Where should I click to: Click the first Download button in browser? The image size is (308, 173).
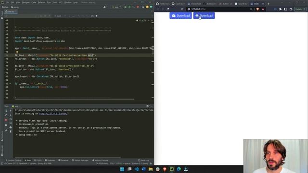tap(180, 15)
